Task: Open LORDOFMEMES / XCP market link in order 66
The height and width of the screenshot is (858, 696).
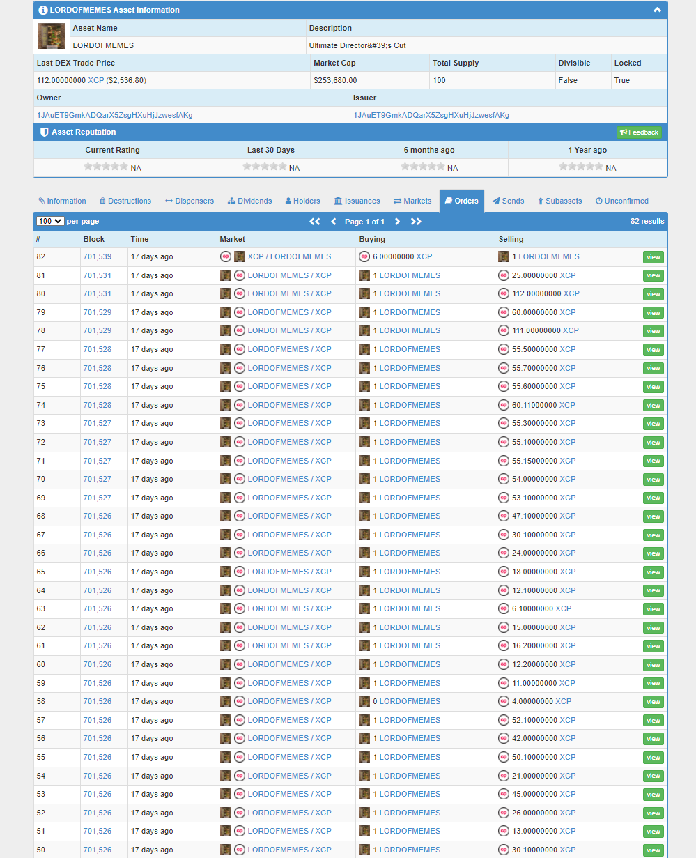Action: coord(289,553)
